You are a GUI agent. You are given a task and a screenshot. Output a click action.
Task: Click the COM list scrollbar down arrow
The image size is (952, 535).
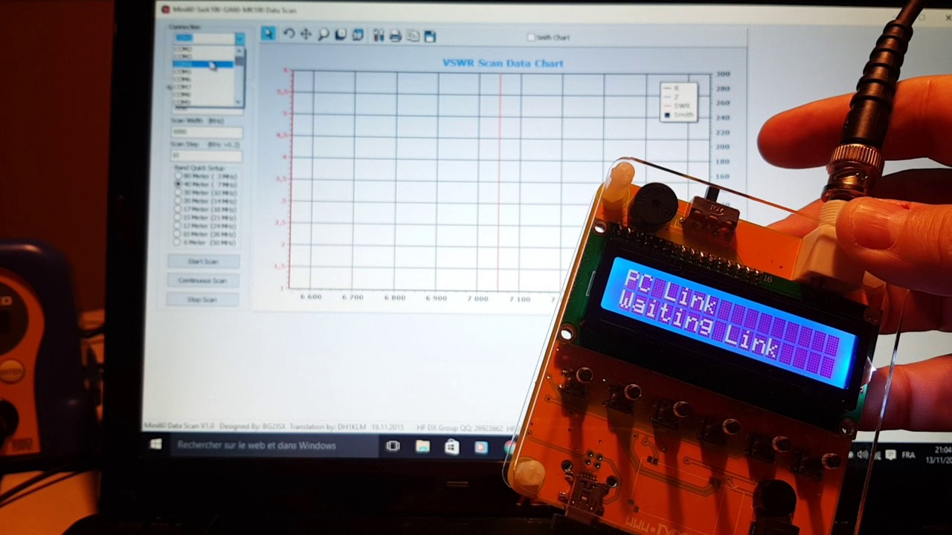tap(239, 101)
